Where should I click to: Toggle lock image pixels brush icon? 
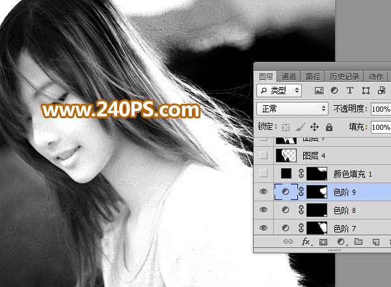(300, 127)
